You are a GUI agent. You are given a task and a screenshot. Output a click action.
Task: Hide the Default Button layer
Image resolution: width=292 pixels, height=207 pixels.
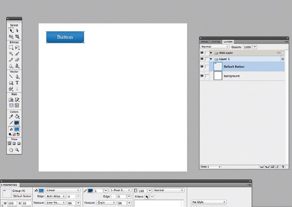pyautogui.click(x=202, y=66)
